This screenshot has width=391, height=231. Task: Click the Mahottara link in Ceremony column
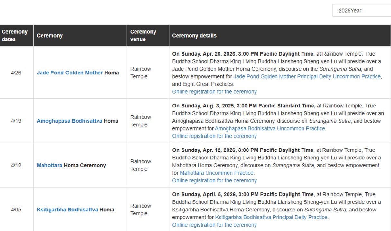[49, 166]
